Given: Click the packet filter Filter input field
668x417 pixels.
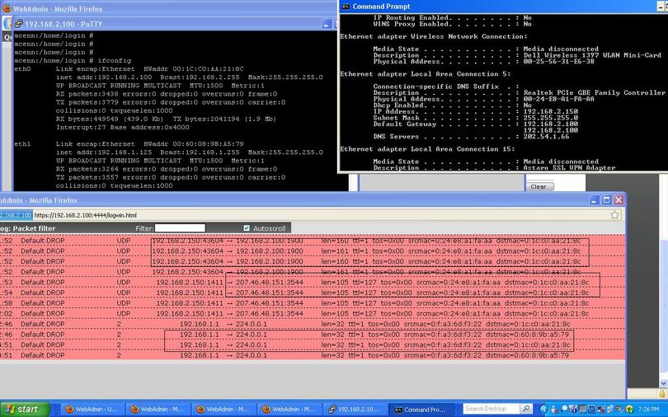Looking at the screenshot, I should (x=180, y=228).
